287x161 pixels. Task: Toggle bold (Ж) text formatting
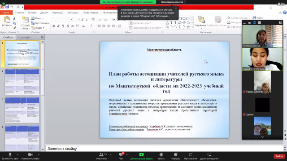click(54, 26)
